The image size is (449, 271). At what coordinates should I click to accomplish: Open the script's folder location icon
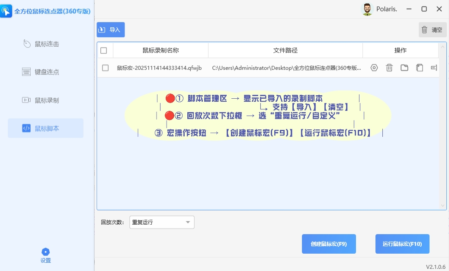[404, 68]
